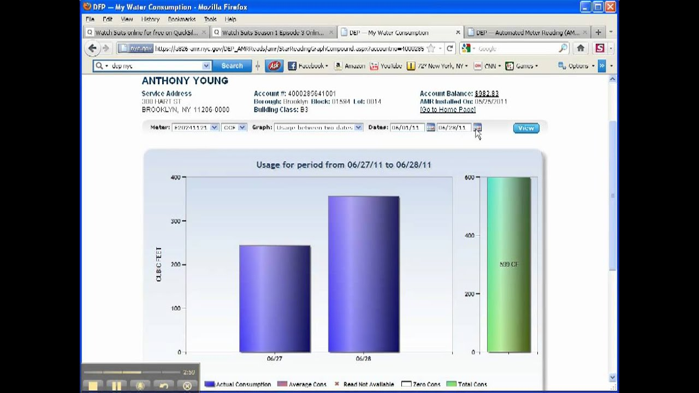The height and width of the screenshot is (393, 699).
Task: Open the Edit menu
Action: click(108, 19)
